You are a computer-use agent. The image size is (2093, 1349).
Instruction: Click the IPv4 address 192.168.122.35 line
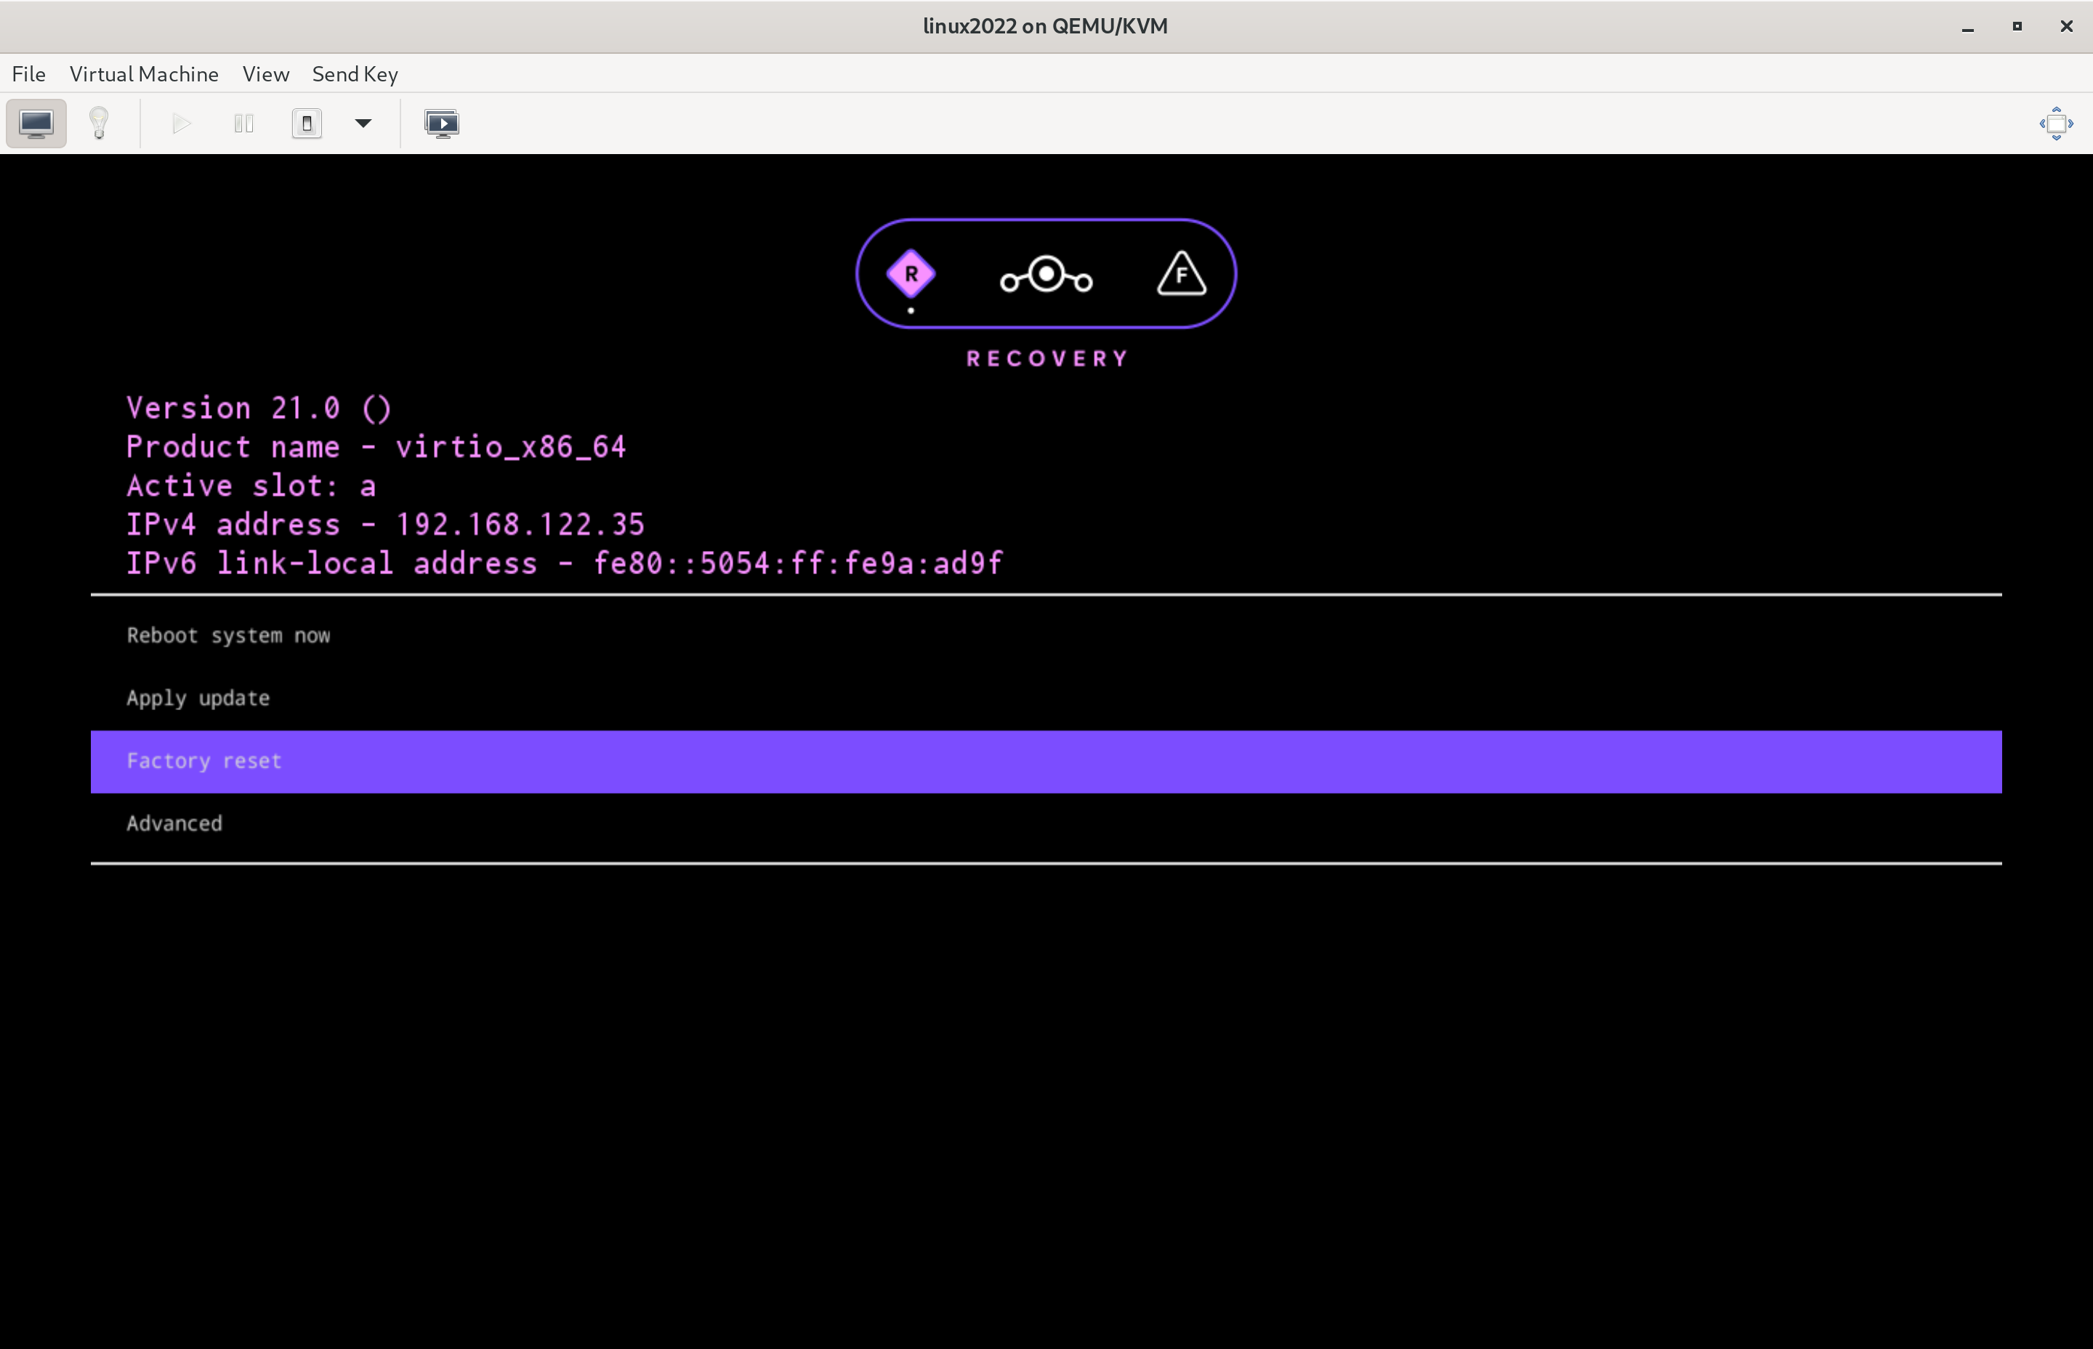pyautogui.click(x=385, y=525)
